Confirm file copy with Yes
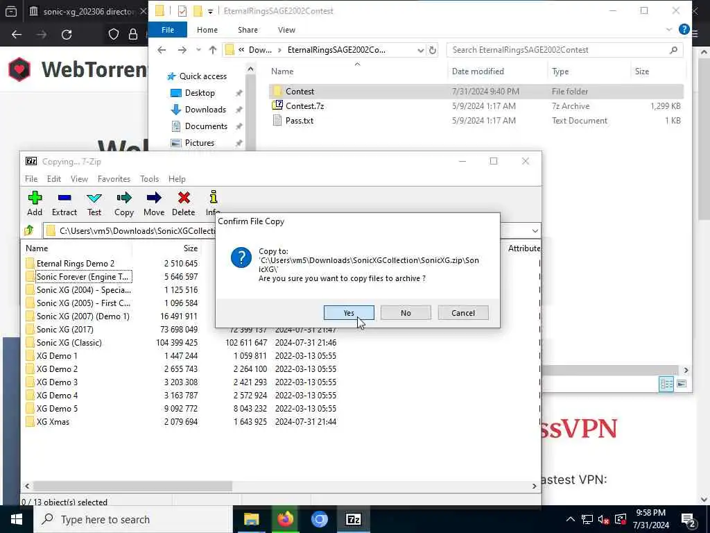The image size is (710, 533). pyautogui.click(x=349, y=313)
